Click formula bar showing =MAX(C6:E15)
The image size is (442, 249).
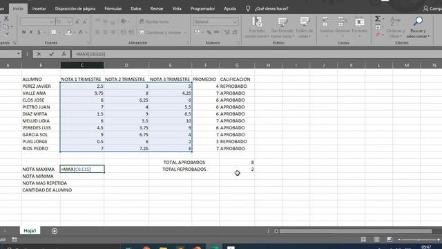[256, 54]
